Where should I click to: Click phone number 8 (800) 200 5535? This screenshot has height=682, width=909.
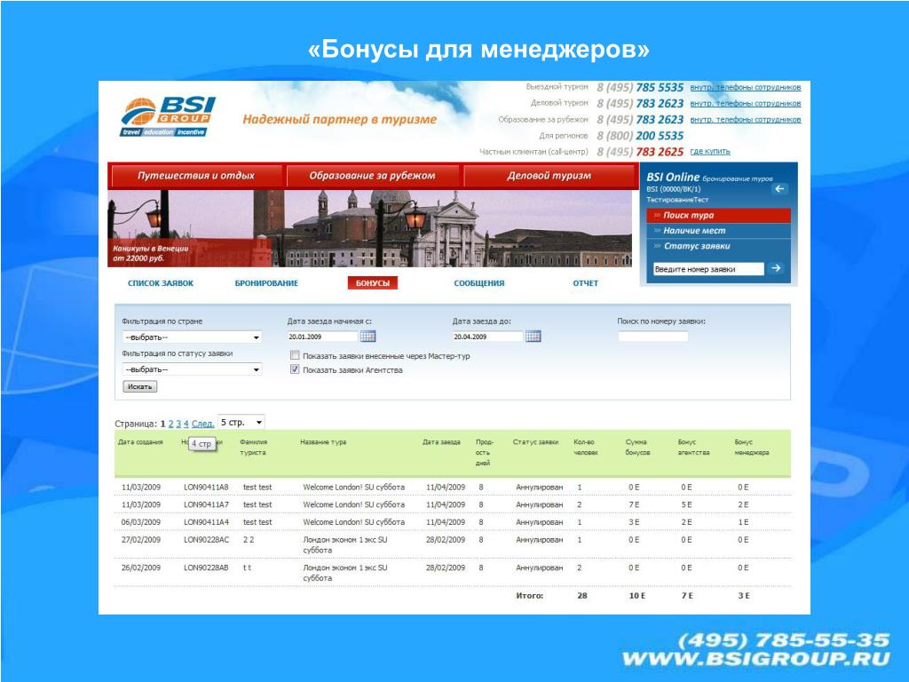coord(640,136)
